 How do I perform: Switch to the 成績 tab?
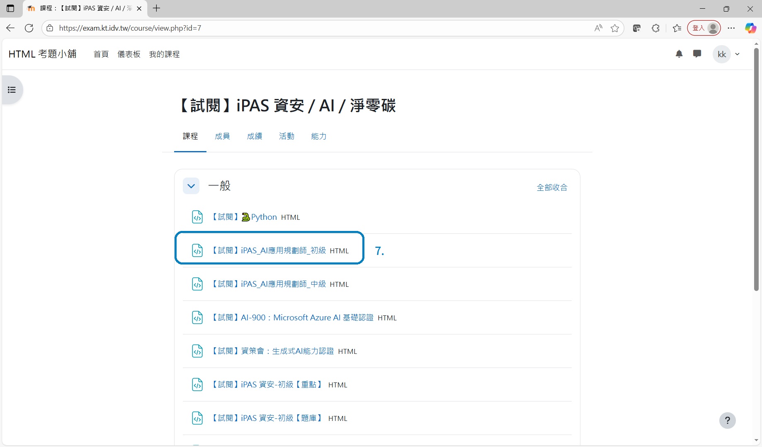coord(254,136)
